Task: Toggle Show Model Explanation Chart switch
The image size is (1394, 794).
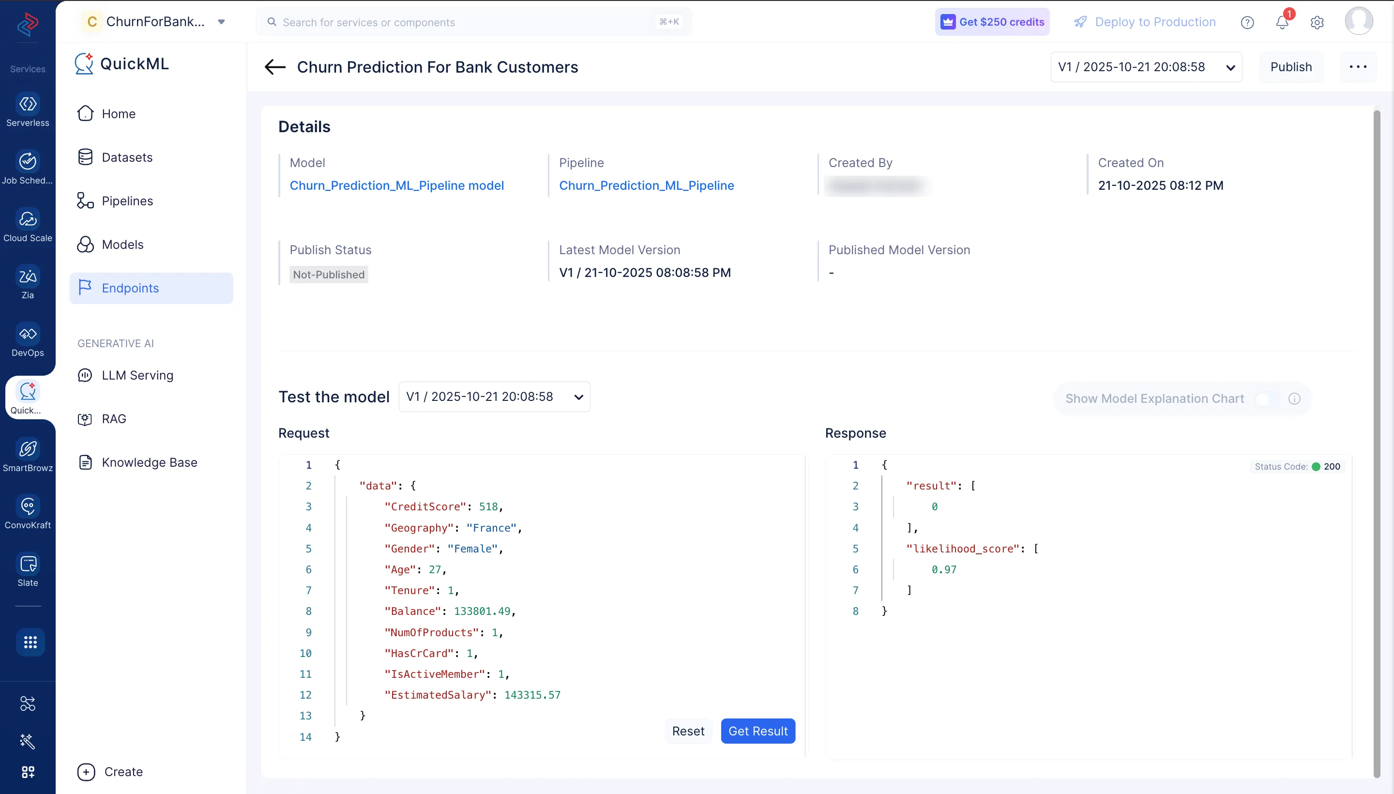Action: coord(1267,399)
